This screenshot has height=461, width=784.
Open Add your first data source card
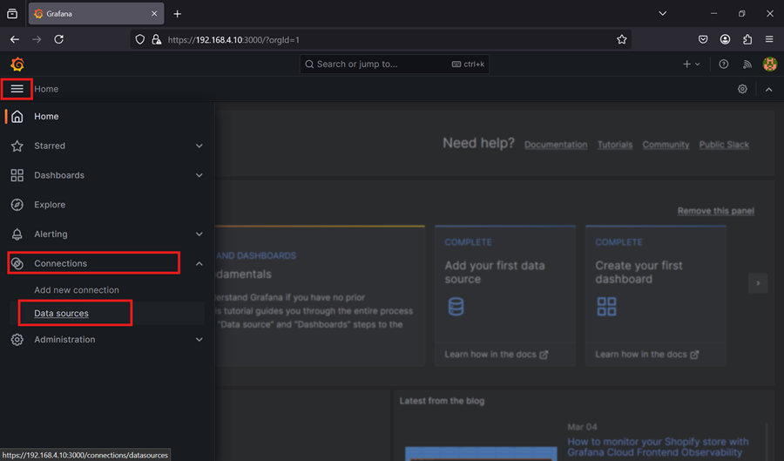pos(505,295)
